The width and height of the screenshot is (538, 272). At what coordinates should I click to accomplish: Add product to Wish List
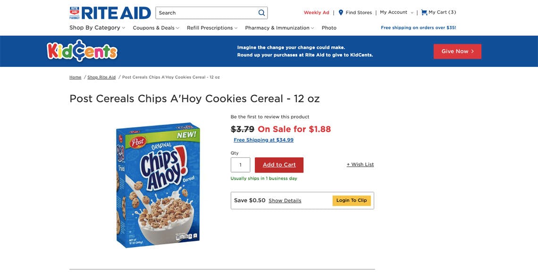click(360, 165)
